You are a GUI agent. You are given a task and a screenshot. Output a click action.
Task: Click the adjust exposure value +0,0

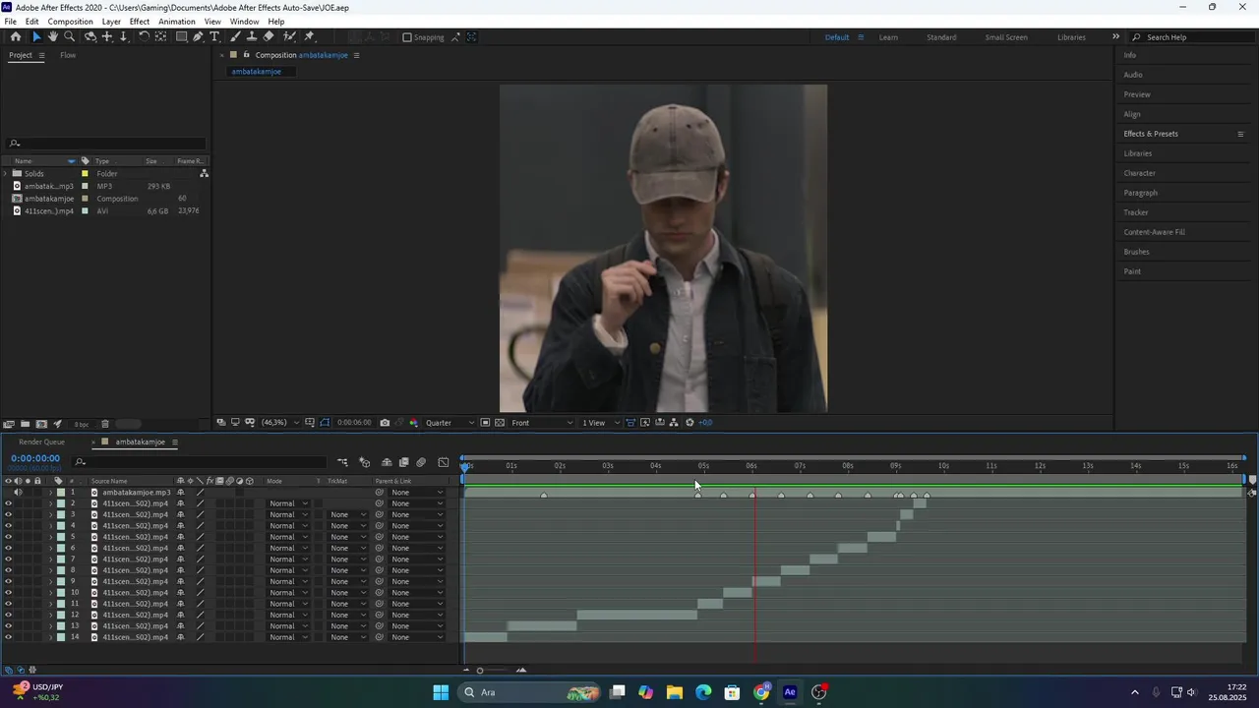[x=705, y=423]
